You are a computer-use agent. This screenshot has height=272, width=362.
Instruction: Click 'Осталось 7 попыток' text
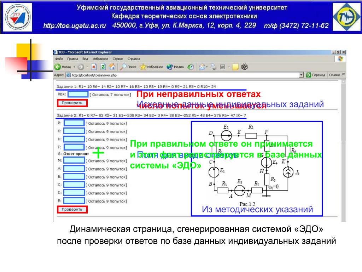[110, 95]
